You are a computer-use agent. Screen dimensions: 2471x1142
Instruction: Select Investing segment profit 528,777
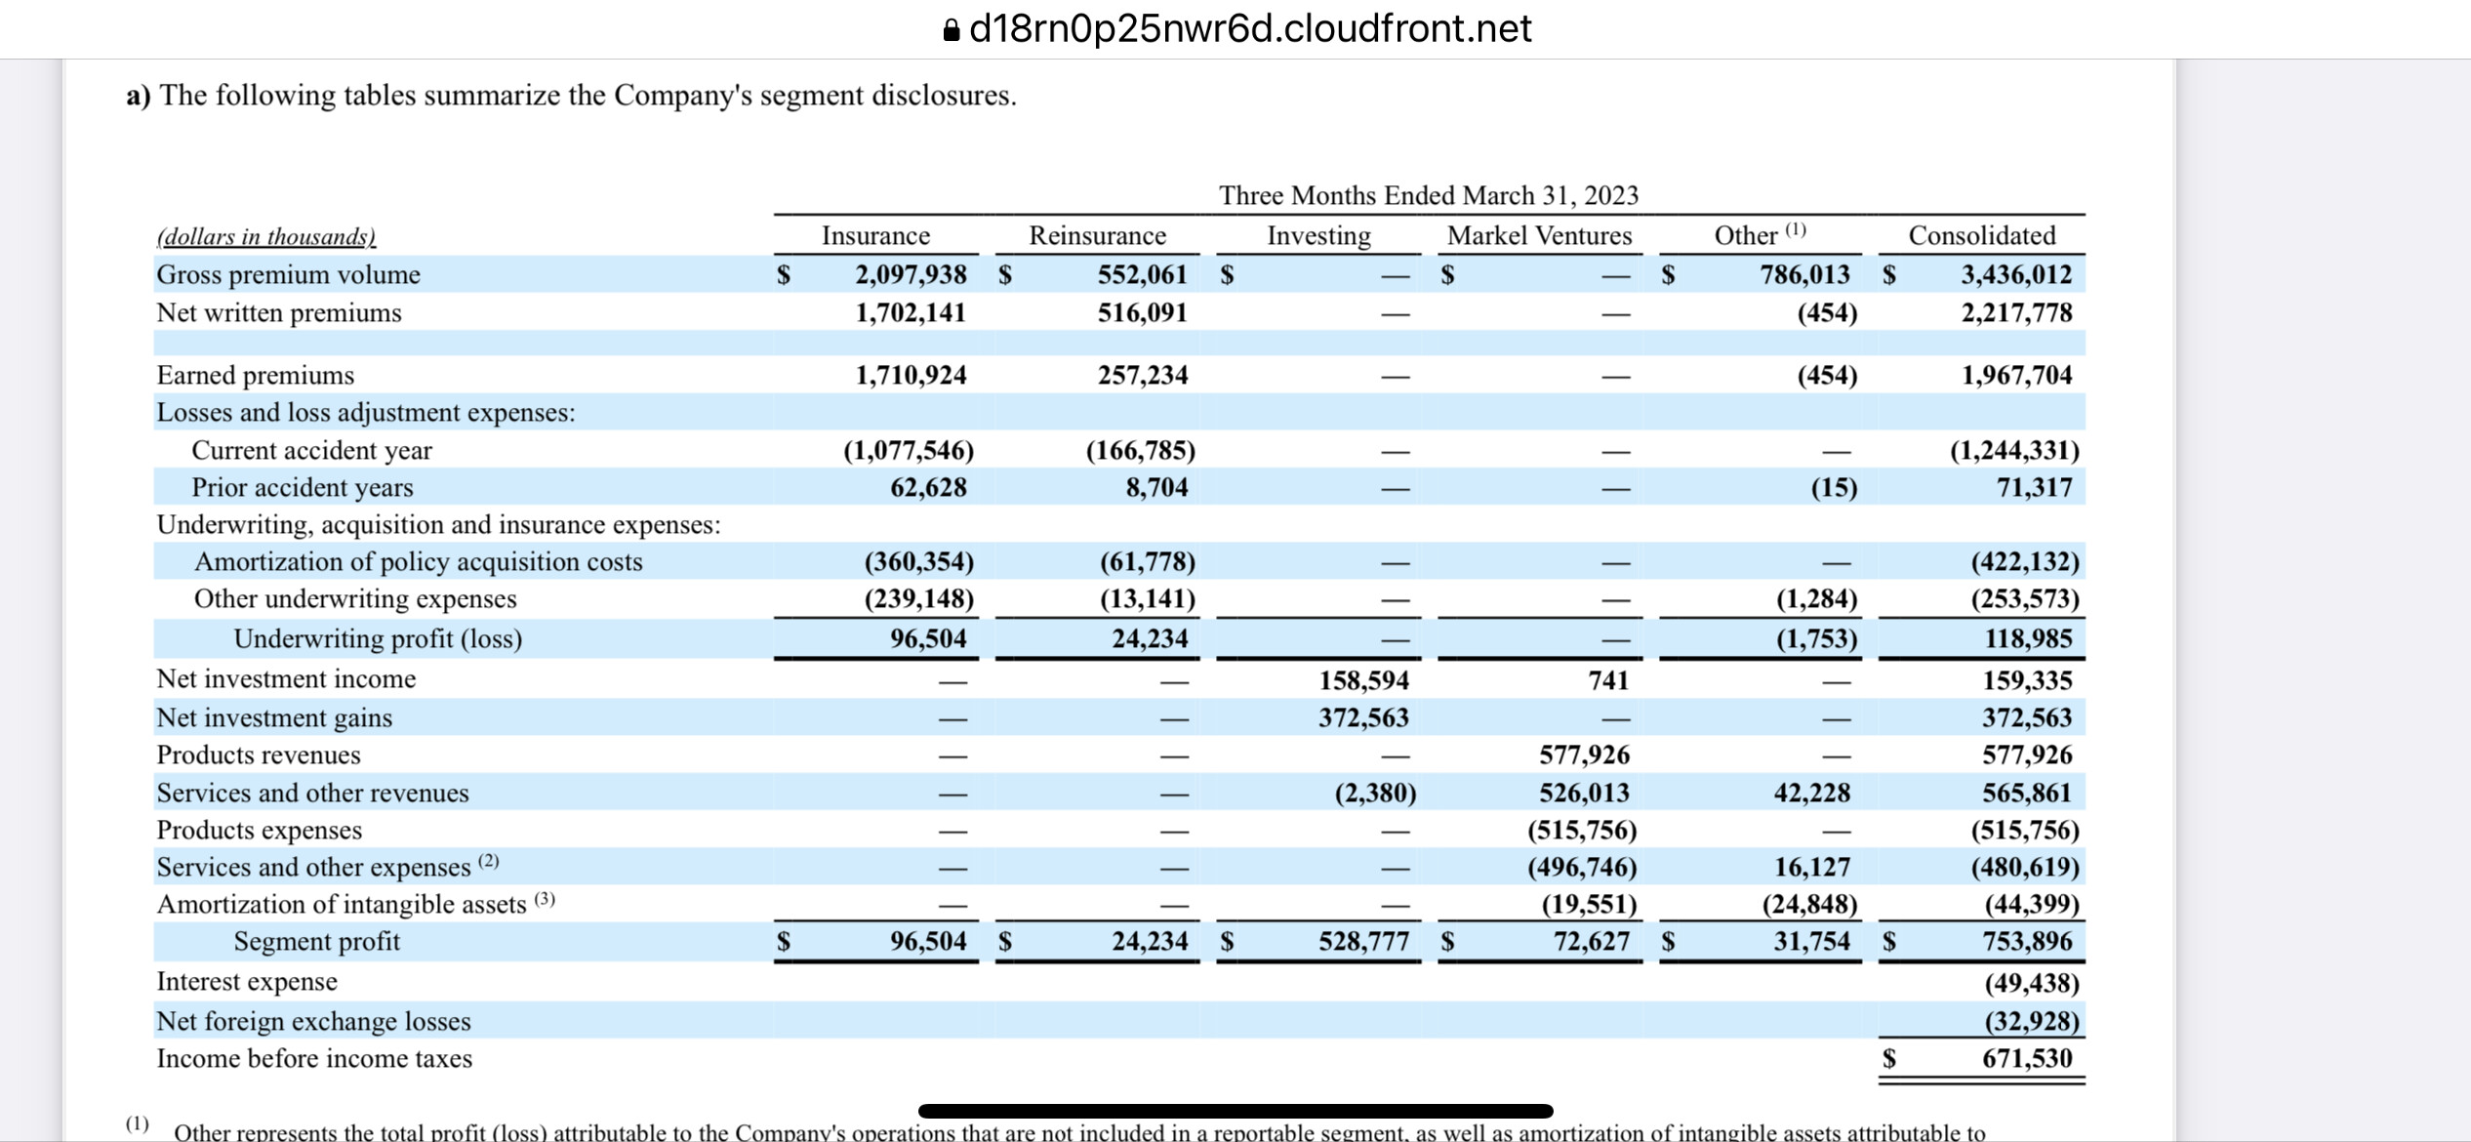coord(1363,941)
